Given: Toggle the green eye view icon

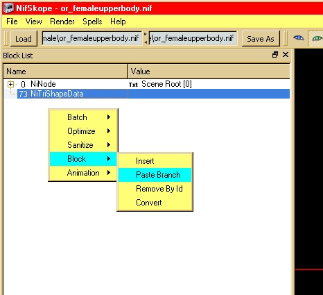Looking at the screenshot, I should tap(317, 38).
